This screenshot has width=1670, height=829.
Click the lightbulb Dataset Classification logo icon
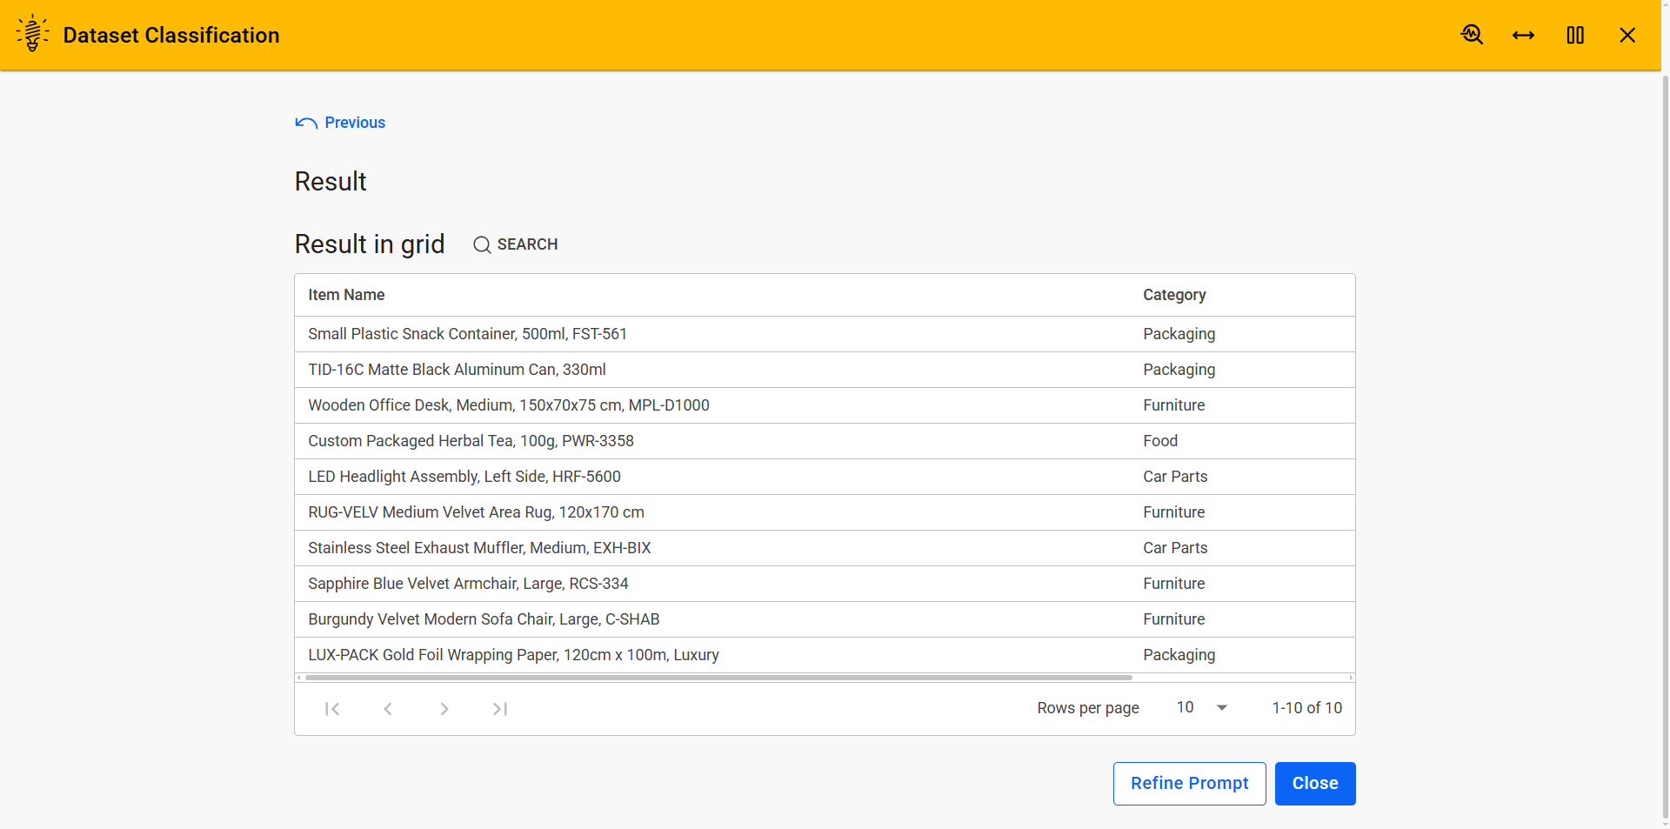pyautogui.click(x=32, y=34)
